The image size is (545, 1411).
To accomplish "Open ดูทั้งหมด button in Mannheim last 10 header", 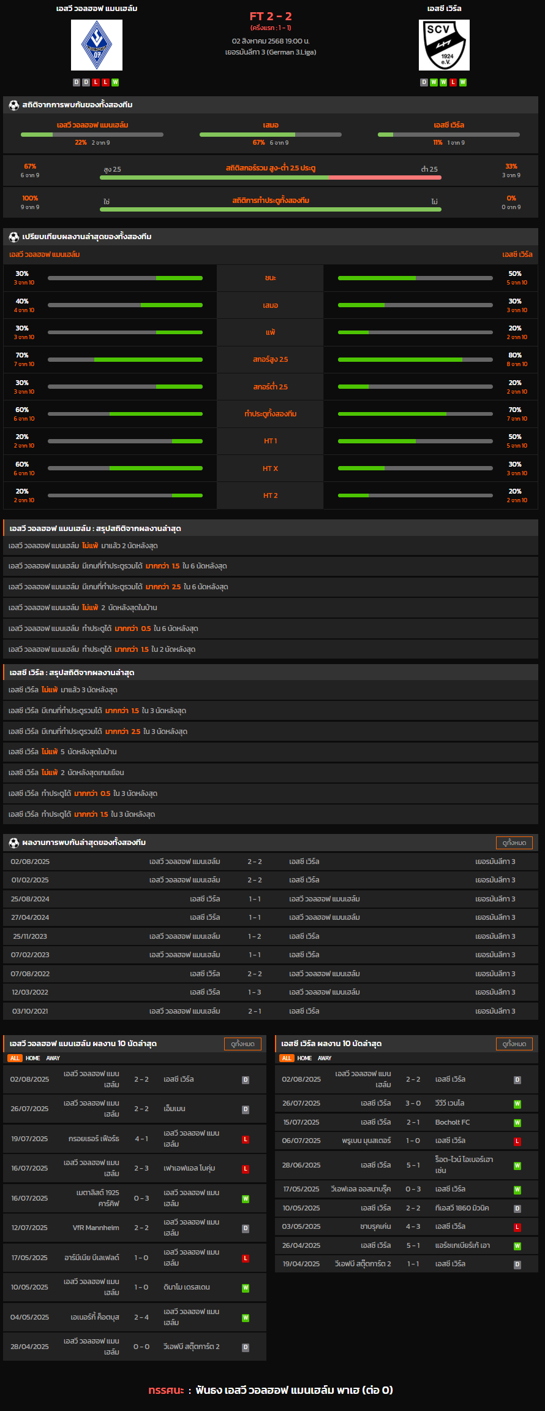I will click(243, 1044).
